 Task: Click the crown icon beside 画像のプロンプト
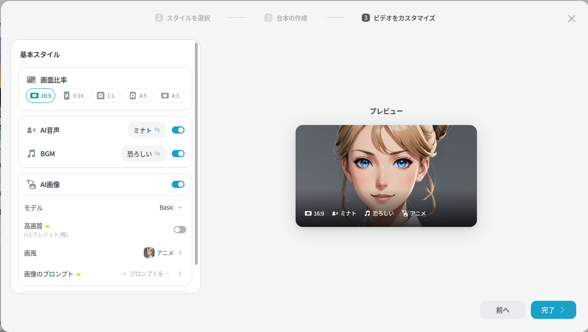point(78,274)
